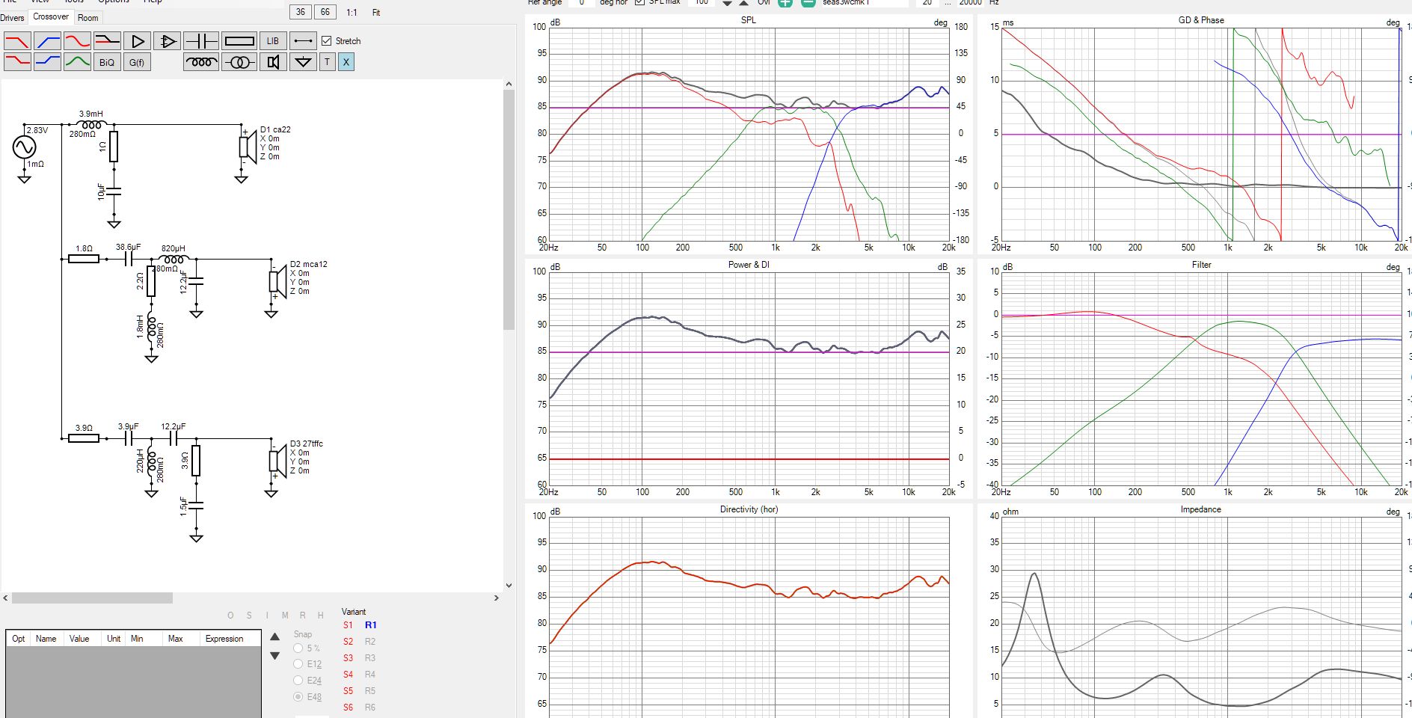Click the green plus overlay button
This screenshot has width=1412, height=718.
785,3
